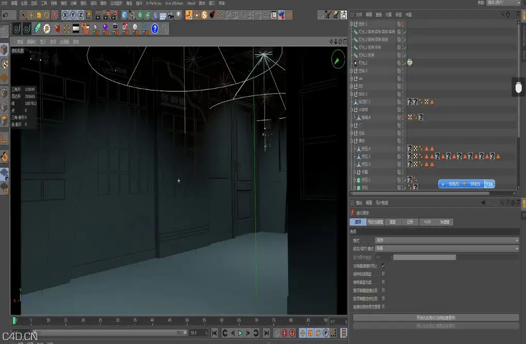Click the Render View clapperboard icon
This screenshot has height=344, width=526.
coord(98,15)
